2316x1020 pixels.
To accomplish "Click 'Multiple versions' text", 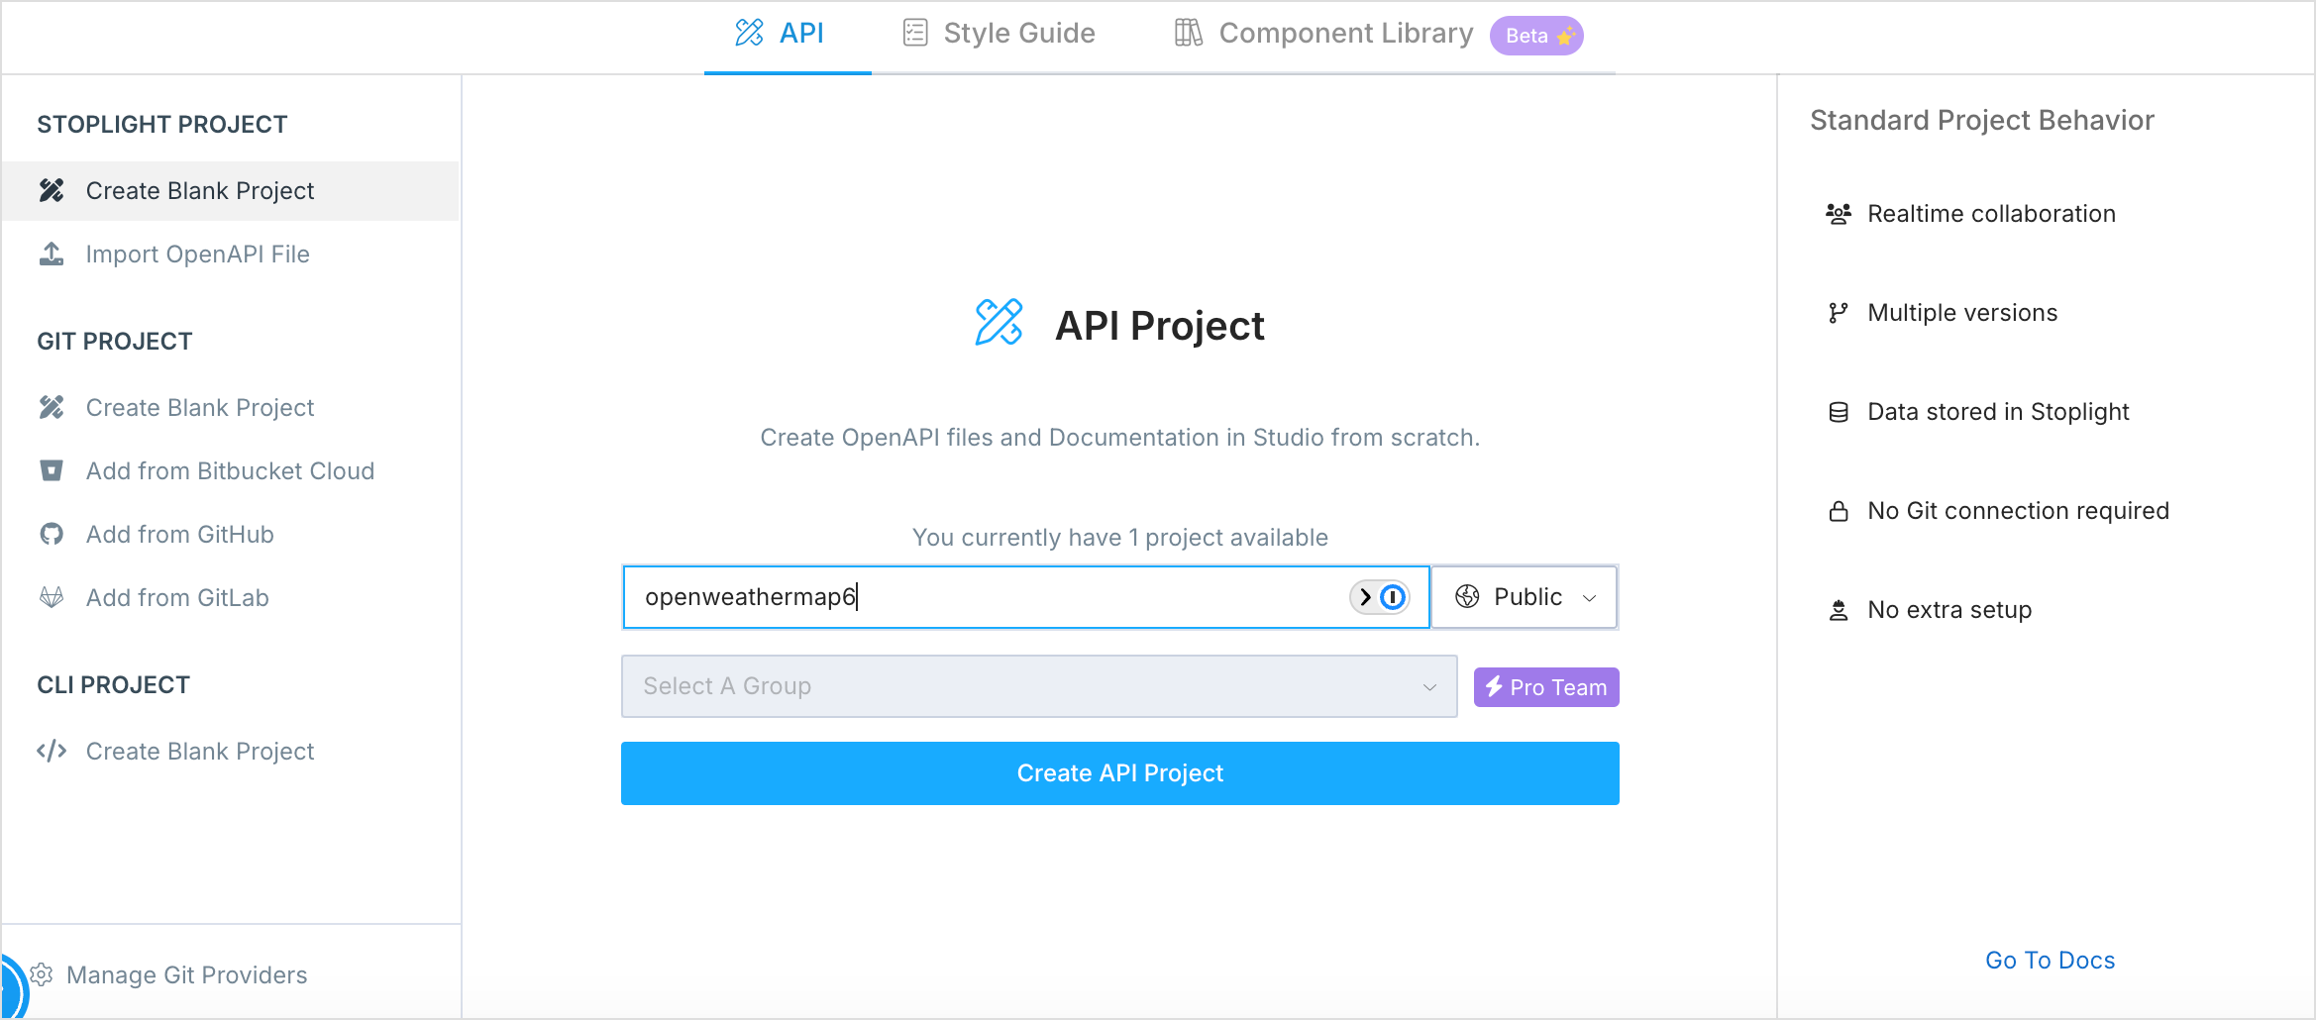I will pyautogui.click(x=1962, y=313).
